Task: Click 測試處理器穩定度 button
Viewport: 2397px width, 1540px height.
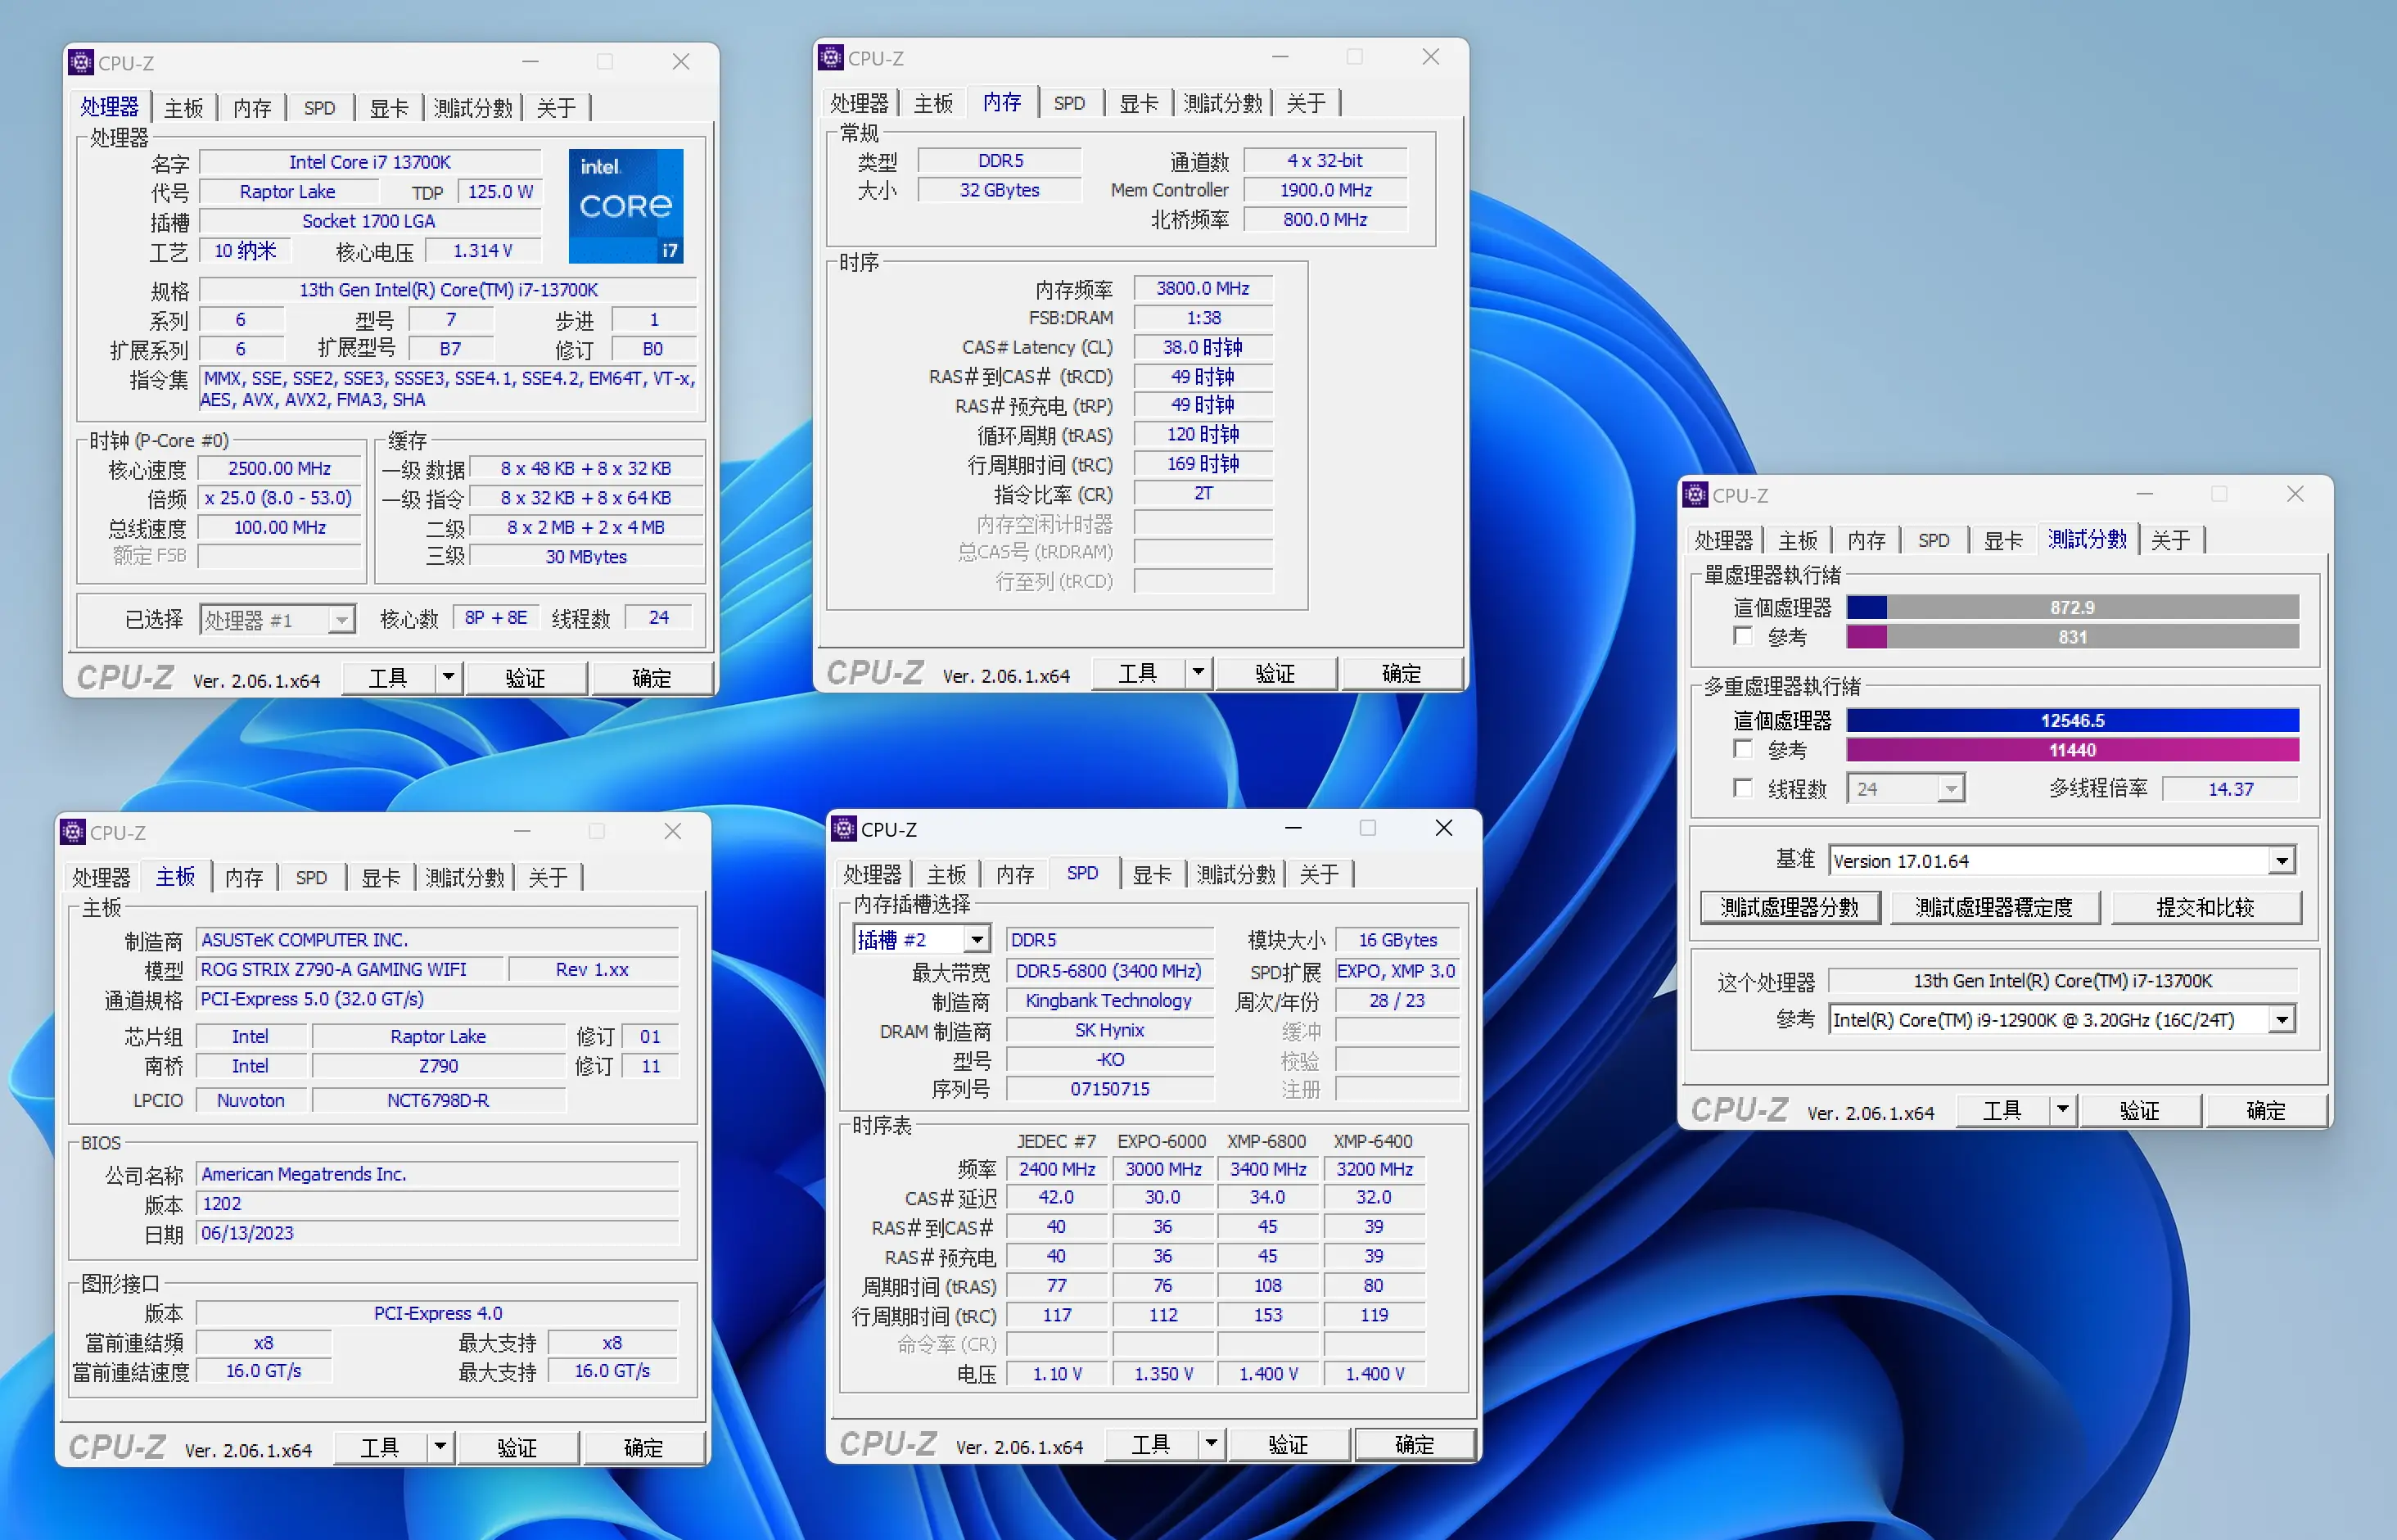Action: pyautogui.click(x=1994, y=907)
